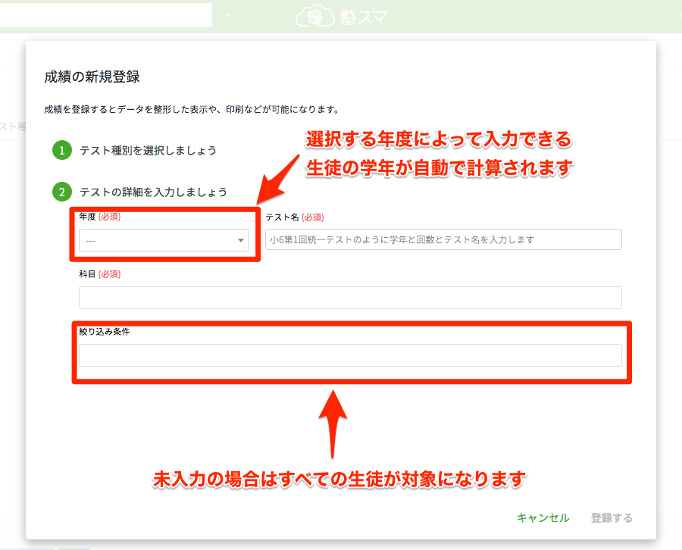682x550 pixels.
Task: Click the 登録する button
Action: 612,517
